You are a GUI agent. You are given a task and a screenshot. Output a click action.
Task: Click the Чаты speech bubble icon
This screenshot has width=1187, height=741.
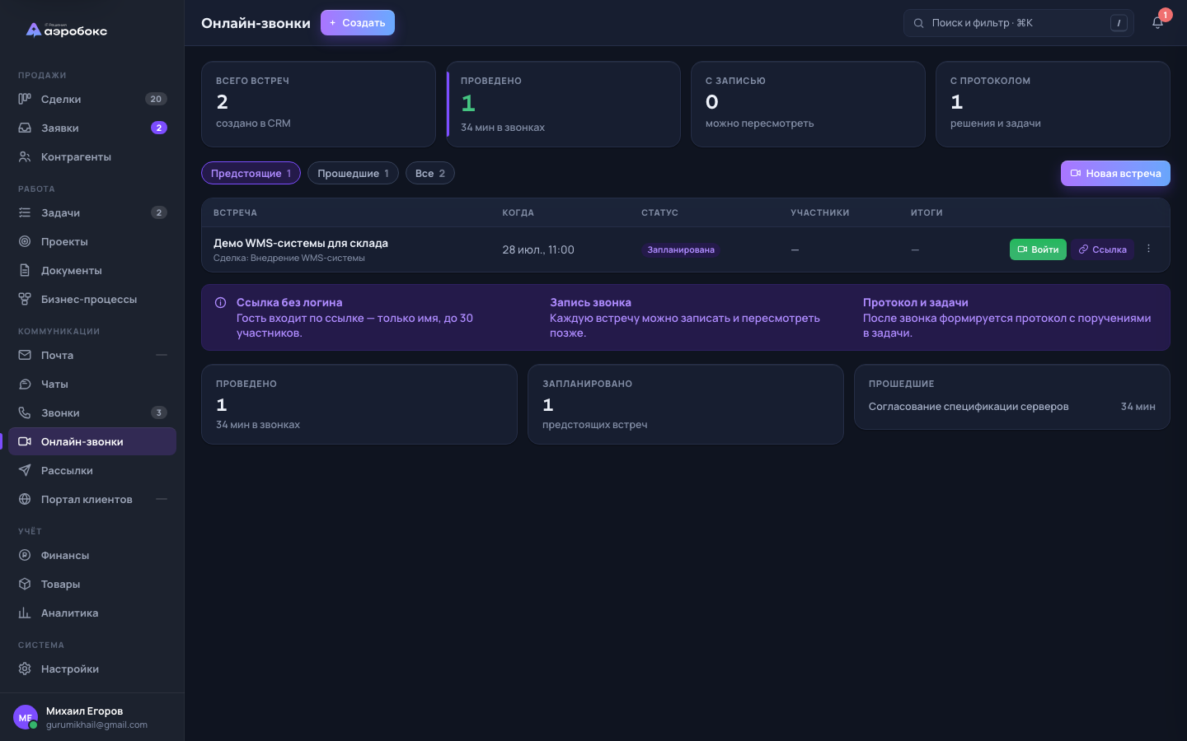pos(25,384)
